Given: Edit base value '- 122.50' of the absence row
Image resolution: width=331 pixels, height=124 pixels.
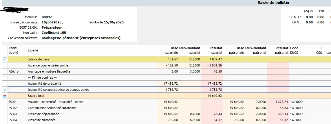Looking at the screenshot, I should (x=168, y=66).
